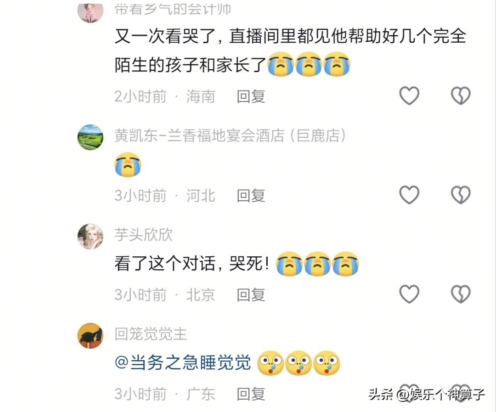Image resolution: width=496 pixels, height=412 pixels.
Task: Dislike the Hebei comment by 黄凯东
Action: pos(461,194)
